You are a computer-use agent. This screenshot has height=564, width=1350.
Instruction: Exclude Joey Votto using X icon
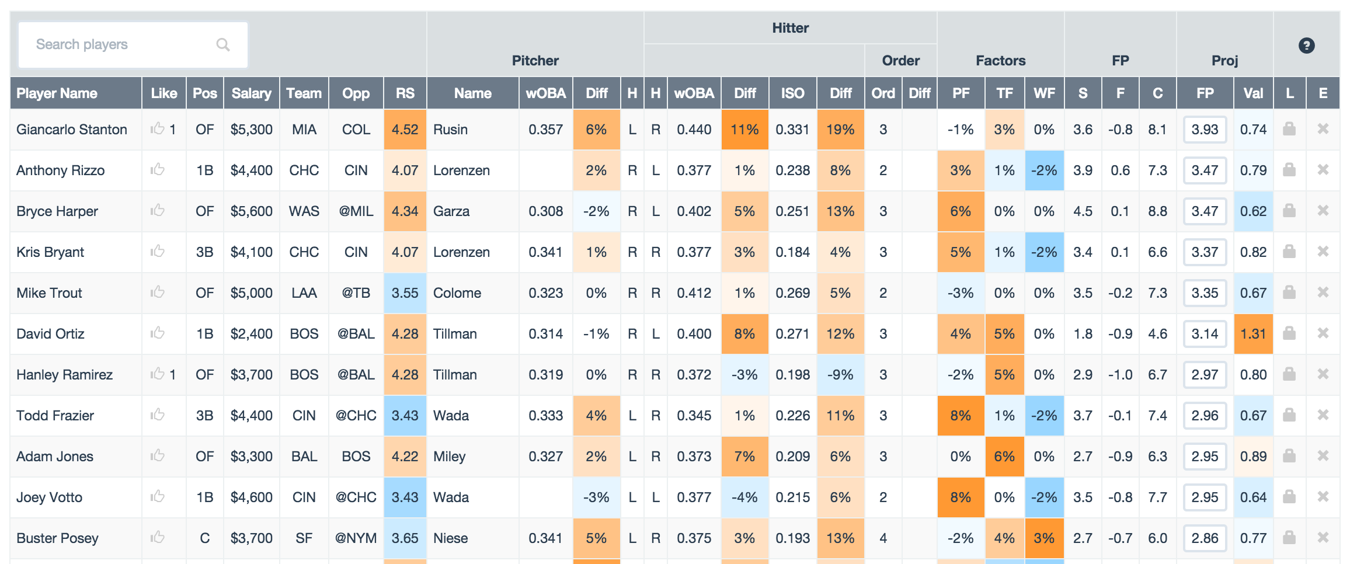point(1323,497)
